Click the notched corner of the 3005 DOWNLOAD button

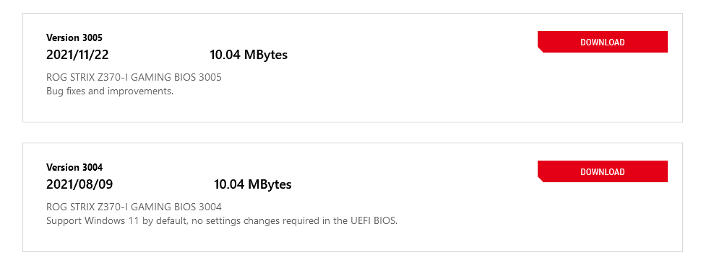(x=540, y=50)
